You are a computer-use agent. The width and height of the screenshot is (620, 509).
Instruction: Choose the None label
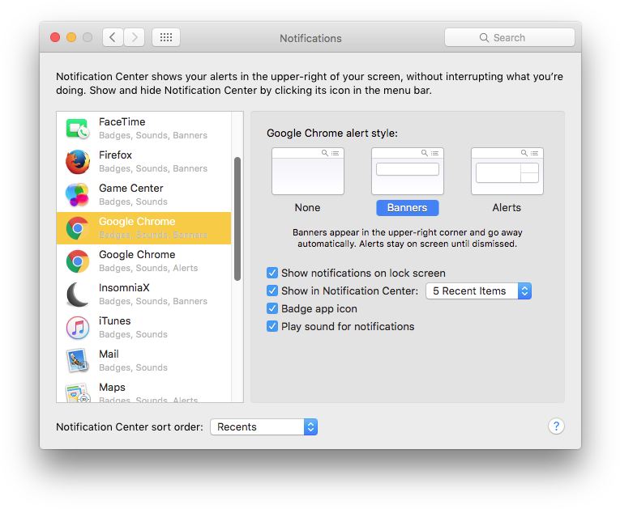(x=307, y=208)
